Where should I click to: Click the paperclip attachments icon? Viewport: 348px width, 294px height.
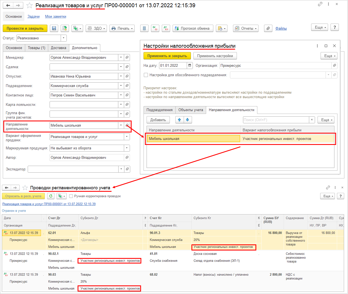click(268, 28)
